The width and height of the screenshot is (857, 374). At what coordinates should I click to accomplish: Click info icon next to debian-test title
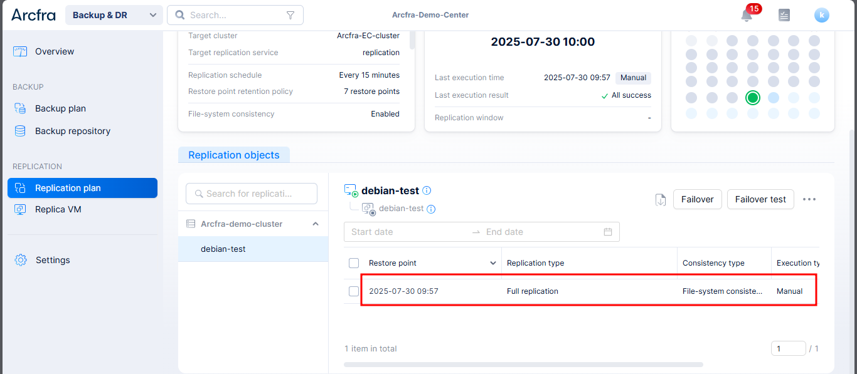[x=427, y=190]
